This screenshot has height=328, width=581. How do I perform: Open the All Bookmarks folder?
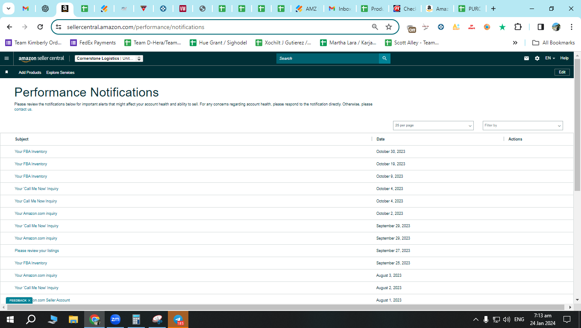(553, 43)
